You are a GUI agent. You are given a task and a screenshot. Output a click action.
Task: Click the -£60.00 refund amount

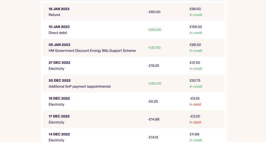154,12
